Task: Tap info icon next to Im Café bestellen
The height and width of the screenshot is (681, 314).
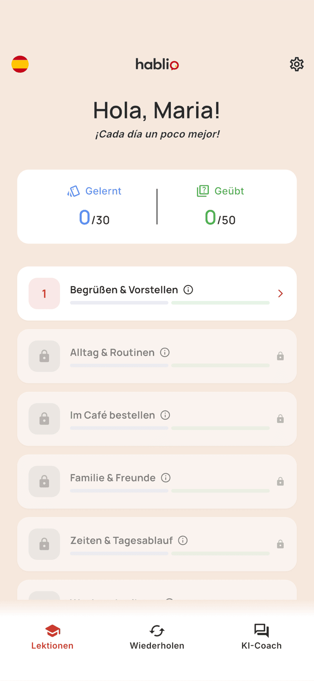Action: coord(165,415)
